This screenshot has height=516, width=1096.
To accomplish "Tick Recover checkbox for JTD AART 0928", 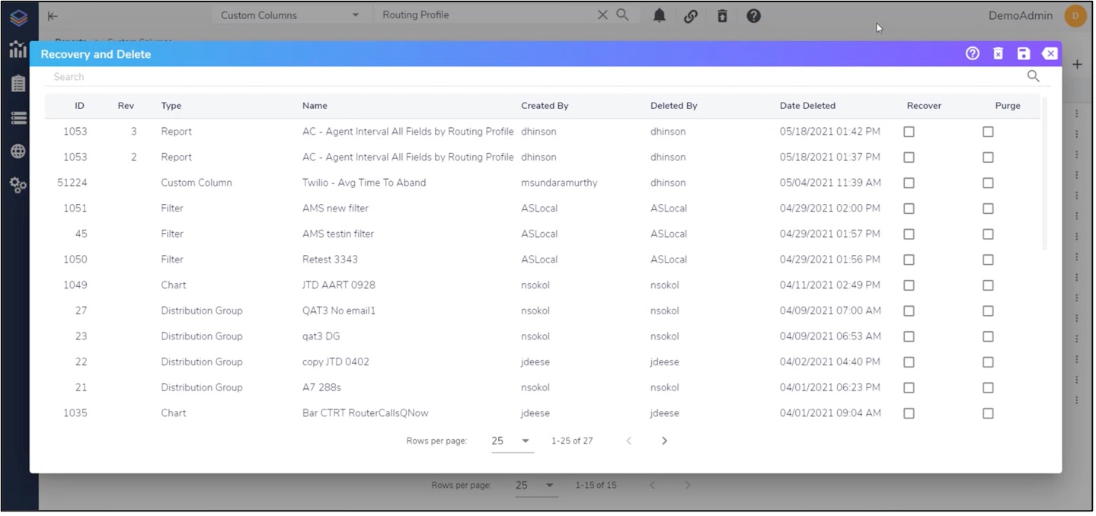I will (x=909, y=285).
